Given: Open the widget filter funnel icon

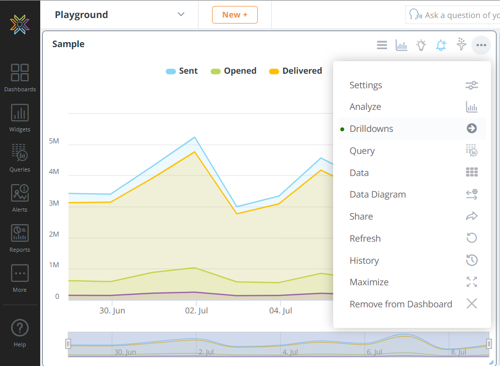Looking at the screenshot, I should pyautogui.click(x=461, y=45).
